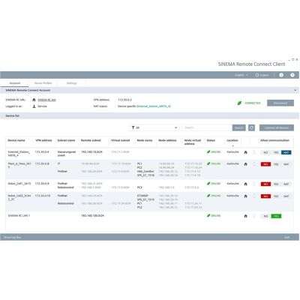Select green YES for SINEMA RC LAN 1

coord(276,216)
